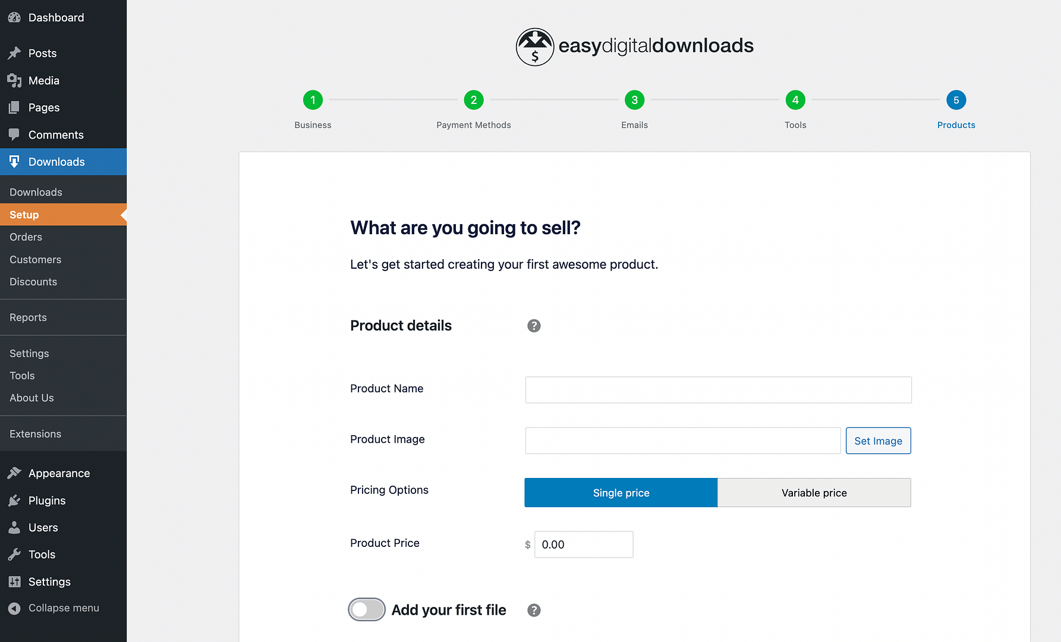Open Appearance menu item
This screenshot has height=642, width=1061.
(63, 473)
